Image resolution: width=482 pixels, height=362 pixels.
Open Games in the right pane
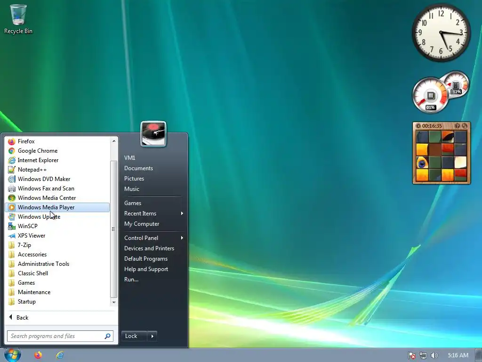pos(153,203)
